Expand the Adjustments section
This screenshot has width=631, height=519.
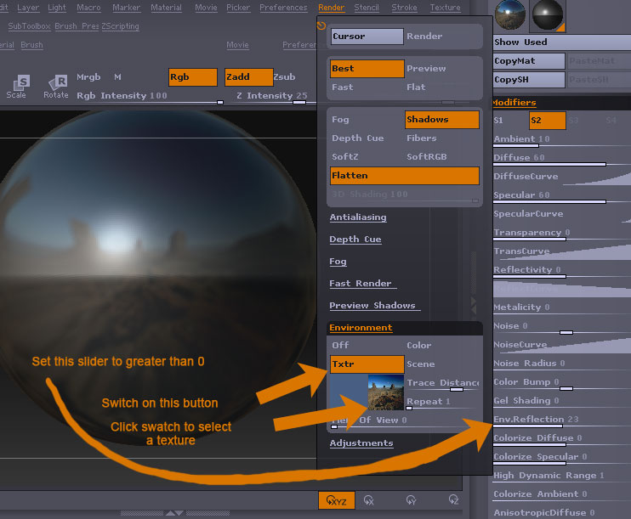point(361,443)
